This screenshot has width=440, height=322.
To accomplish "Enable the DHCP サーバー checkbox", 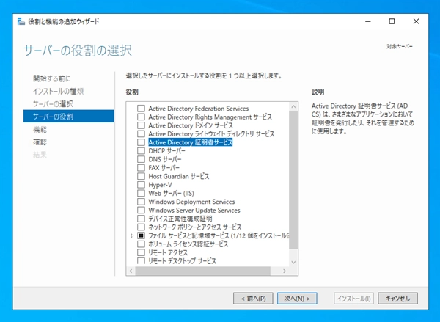I will (x=141, y=151).
